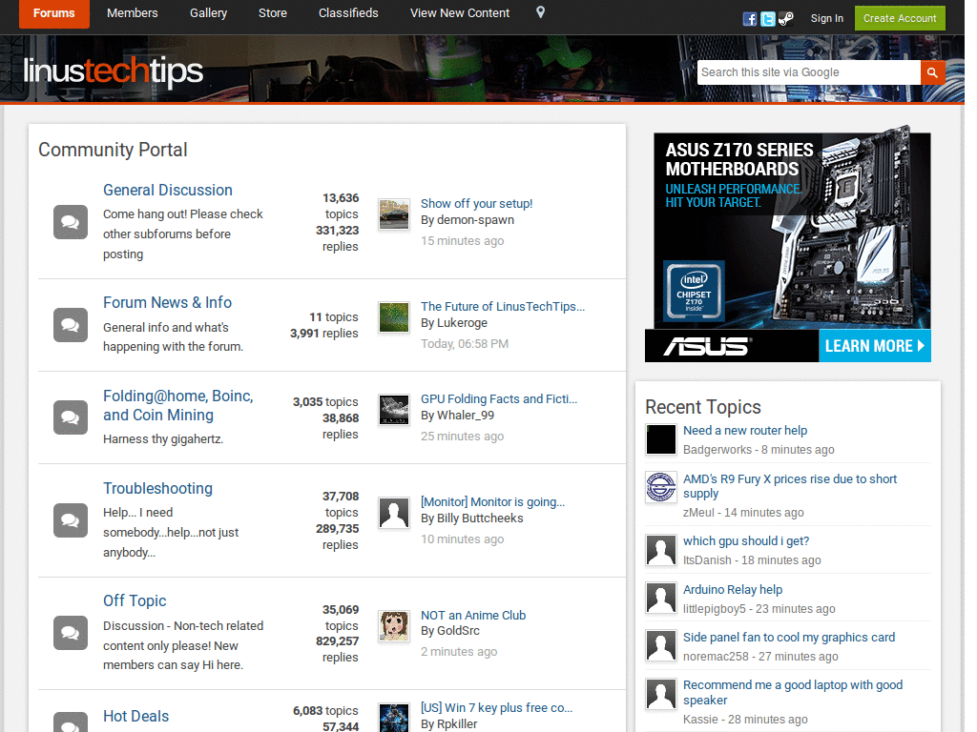
Task: Click Badgerworks' black avatar in Recent Topics
Action: 660,439
